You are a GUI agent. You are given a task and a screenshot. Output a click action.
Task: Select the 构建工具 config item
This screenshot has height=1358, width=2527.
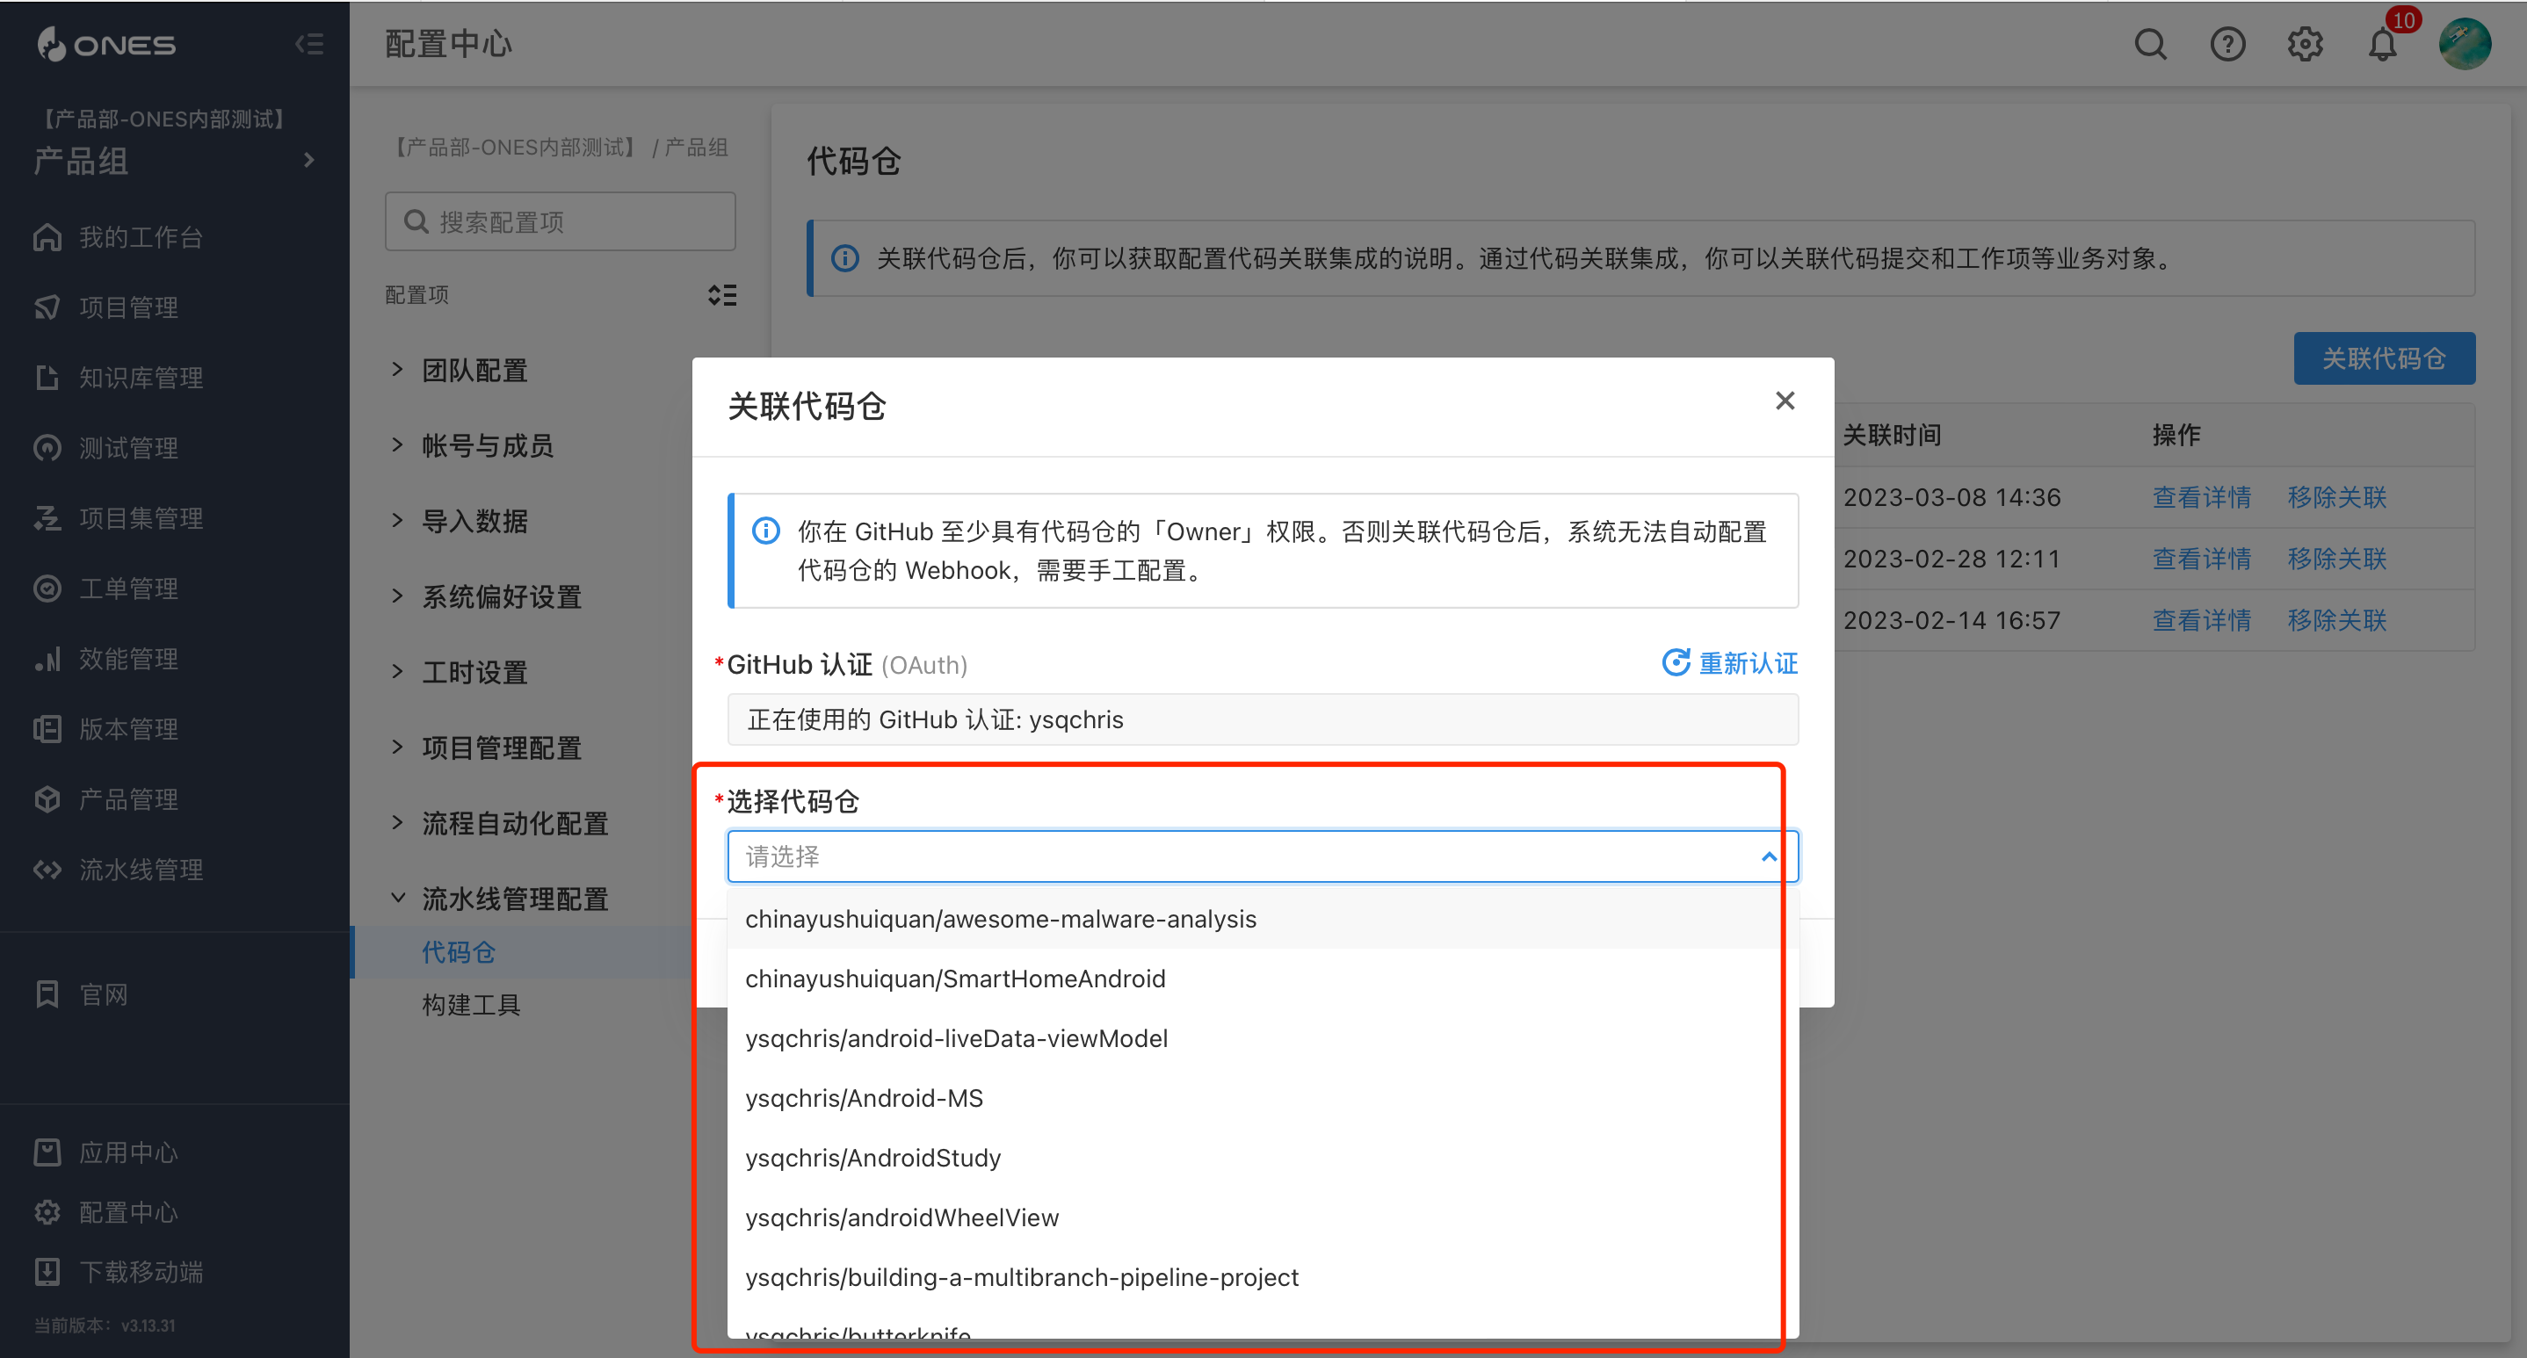471,1004
